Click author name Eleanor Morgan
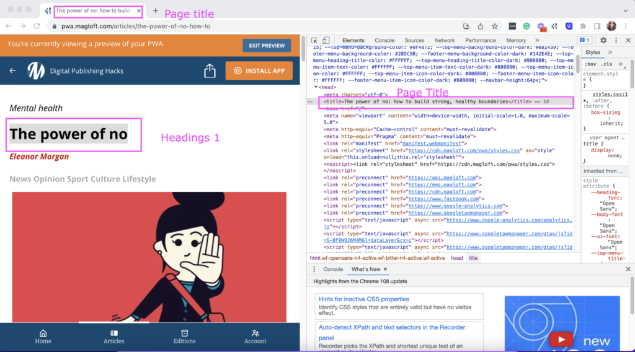This screenshot has height=352, width=635. (x=39, y=157)
